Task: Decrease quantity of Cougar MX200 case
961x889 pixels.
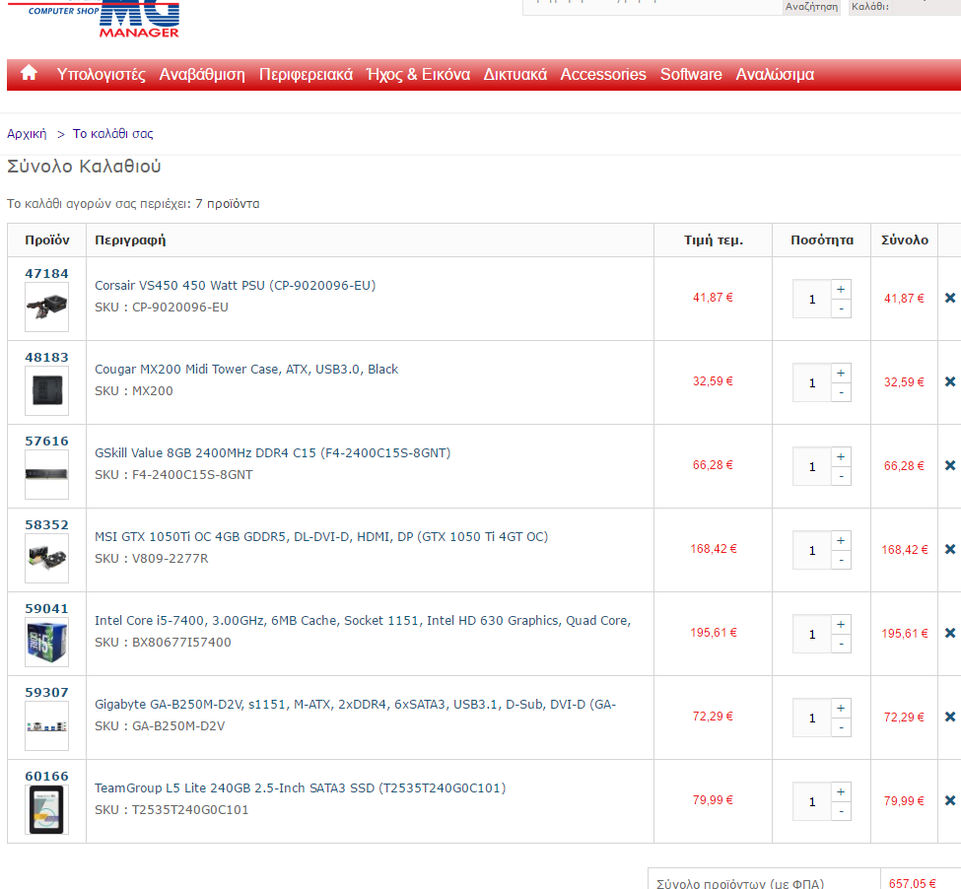Action: pyautogui.click(x=841, y=392)
